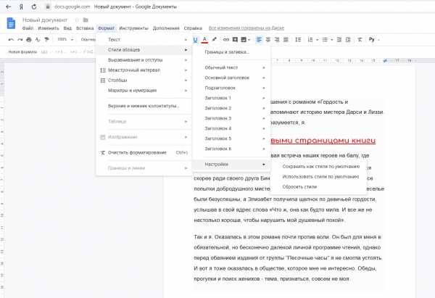
Task: Expand the input tools language arrow
Action: pyautogui.click(x=378, y=40)
